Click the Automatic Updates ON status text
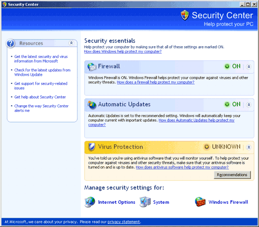The width and height of the screenshot is (259, 227). click(x=236, y=104)
